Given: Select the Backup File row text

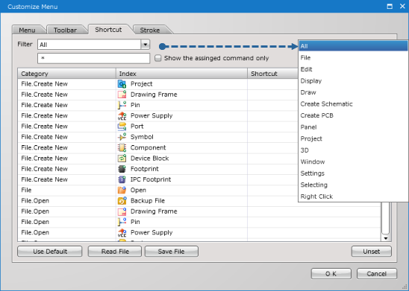Looking at the screenshot, I should click(148, 201).
